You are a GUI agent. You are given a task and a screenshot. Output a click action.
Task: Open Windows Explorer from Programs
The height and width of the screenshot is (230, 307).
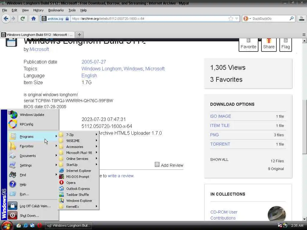(79, 200)
